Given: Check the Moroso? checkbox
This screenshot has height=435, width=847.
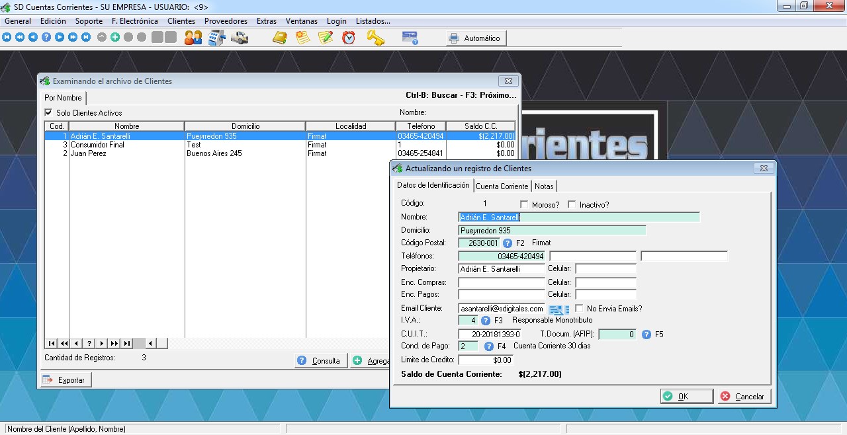Looking at the screenshot, I should click(525, 205).
